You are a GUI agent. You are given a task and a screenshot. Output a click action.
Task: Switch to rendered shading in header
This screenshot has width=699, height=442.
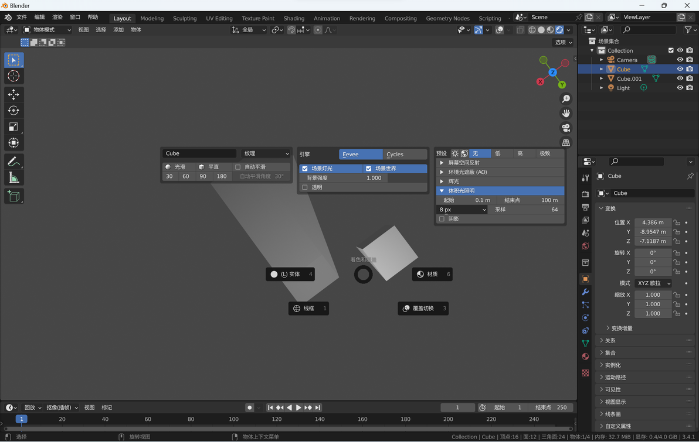(559, 30)
